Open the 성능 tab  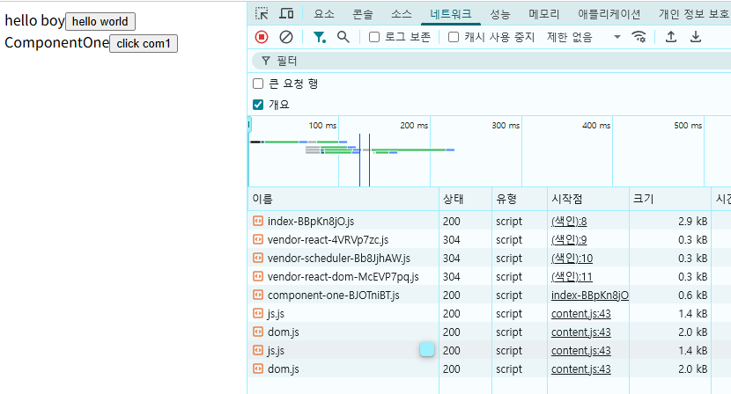500,14
